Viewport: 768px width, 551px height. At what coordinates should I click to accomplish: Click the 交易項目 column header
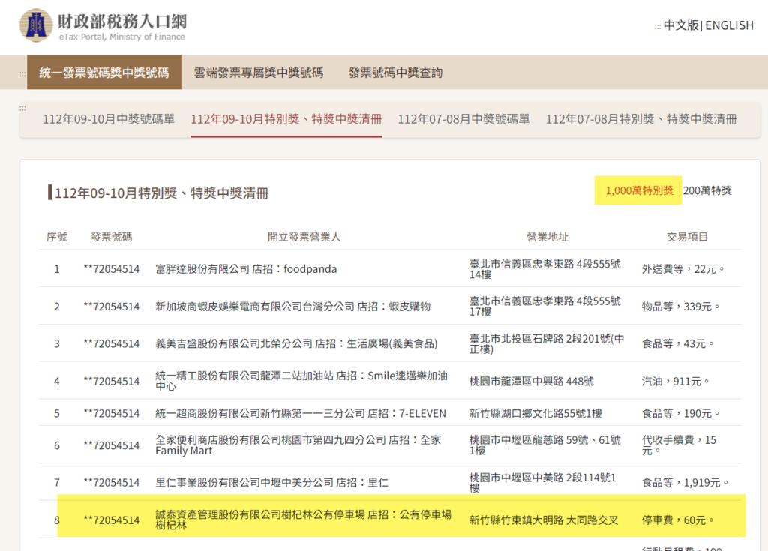[x=687, y=237]
